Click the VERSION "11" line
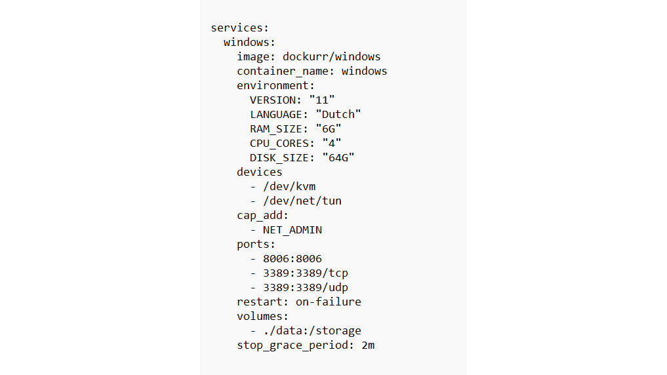667x375 pixels. click(292, 100)
